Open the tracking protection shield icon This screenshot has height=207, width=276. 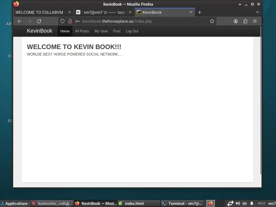63,21
